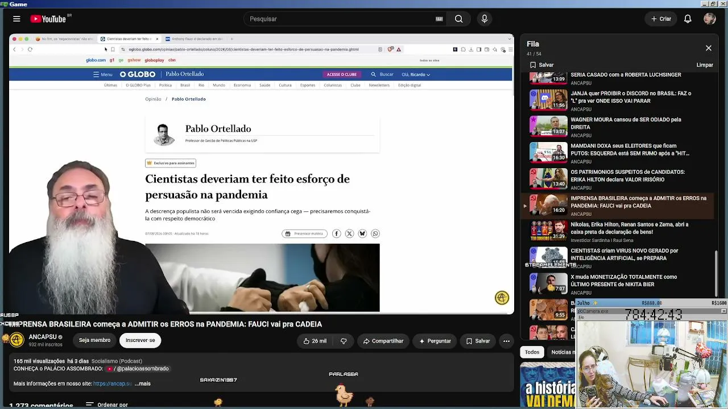
Task: Share article on X icon
Action: [349, 233]
